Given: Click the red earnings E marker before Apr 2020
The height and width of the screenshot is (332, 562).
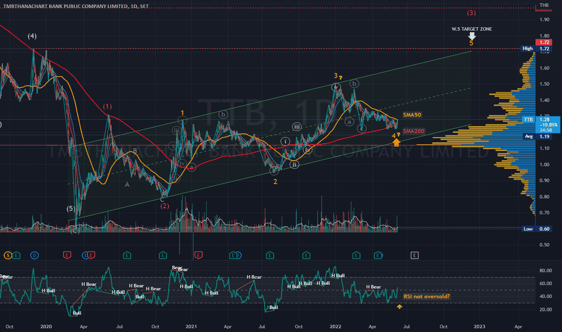Looking at the screenshot, I should click(67, 255).
